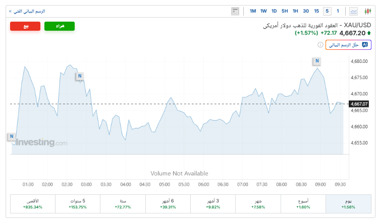The image size is (377, 221).
Task: Select the 1 minute interval
Action: click(x=338, y=11)
